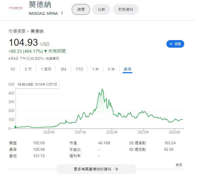Image resolution: width=205 pixels, height=175 pixels.
Task: Click the 莫德納 company title
Action: click(x=40, y=5)
